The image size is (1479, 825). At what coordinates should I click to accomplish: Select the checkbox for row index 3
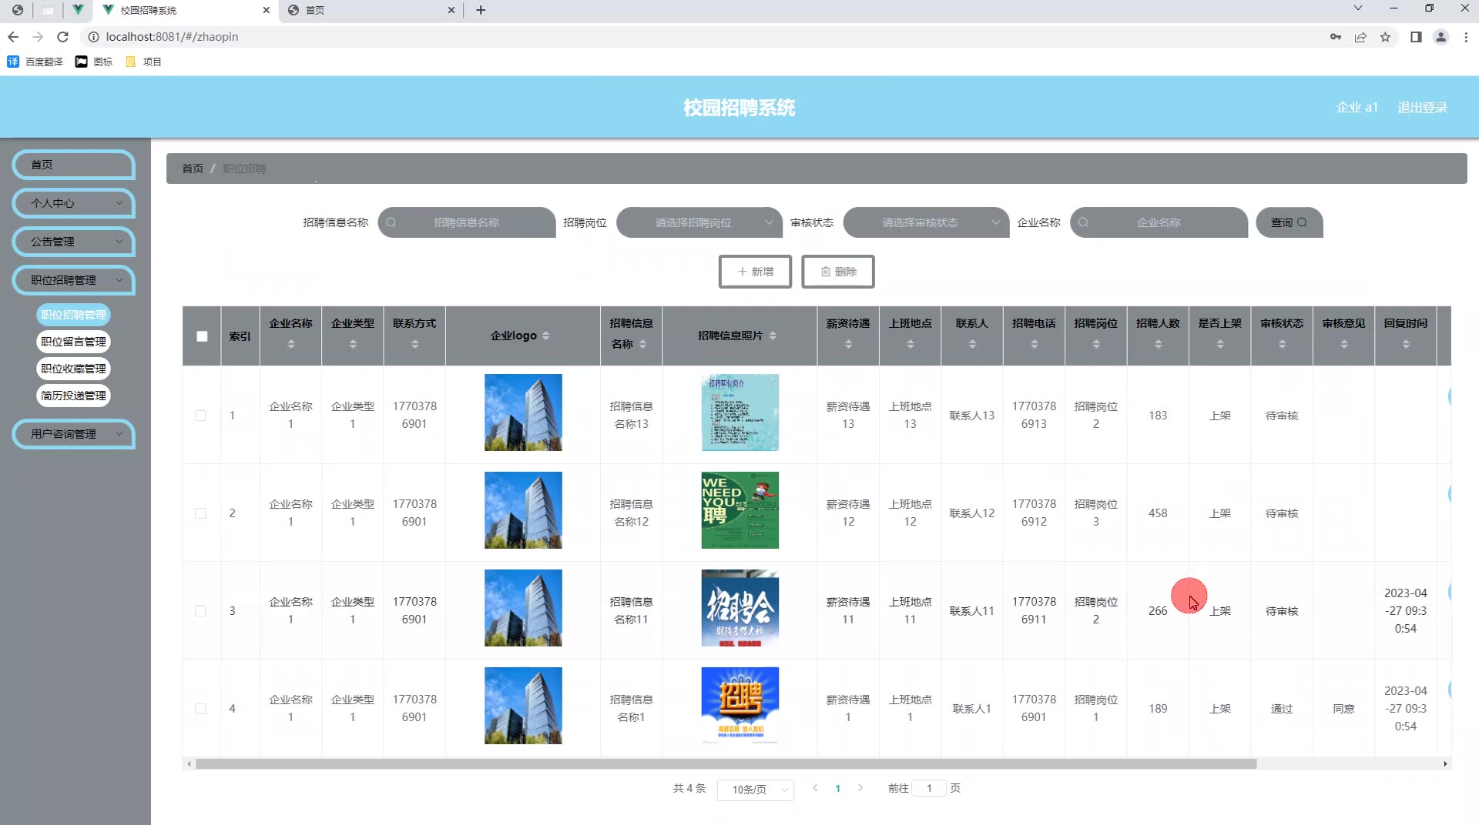(200, 611)
